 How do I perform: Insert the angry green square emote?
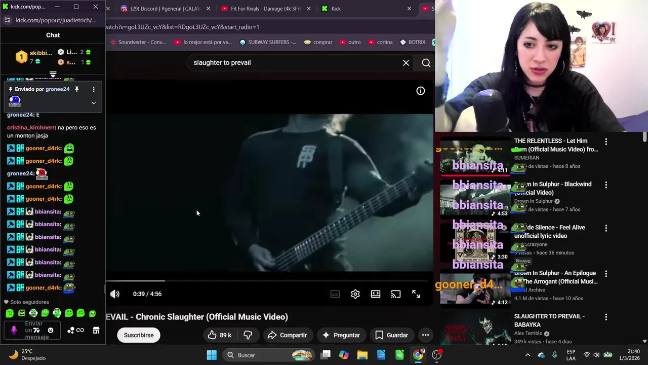(x=21, y=313)
